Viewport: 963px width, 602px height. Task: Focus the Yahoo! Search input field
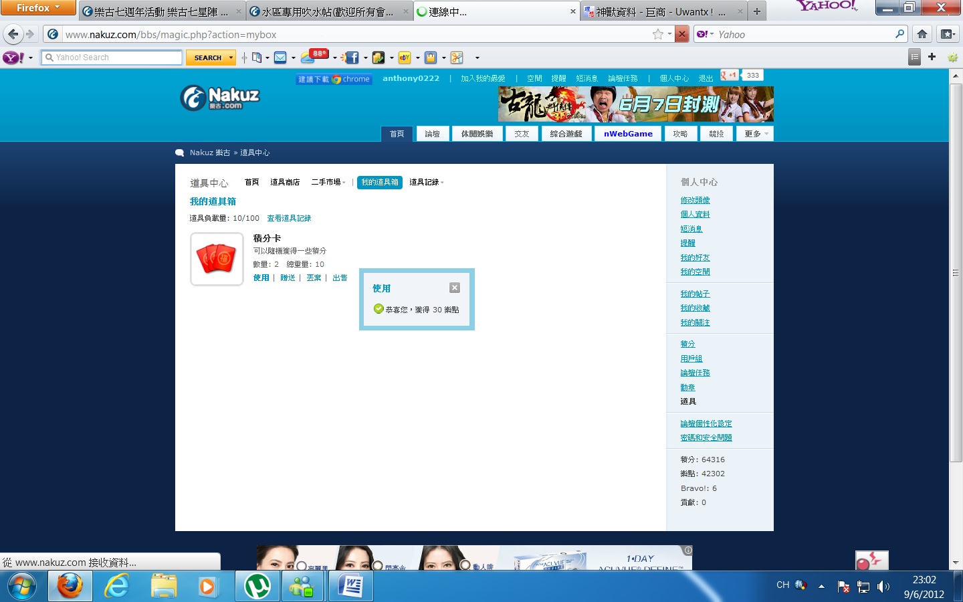(112, 58)
